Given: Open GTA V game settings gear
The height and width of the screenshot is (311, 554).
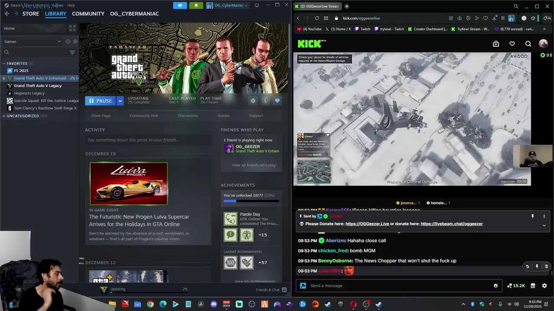Looking at the screenshot, I should (x=253, y=101).
